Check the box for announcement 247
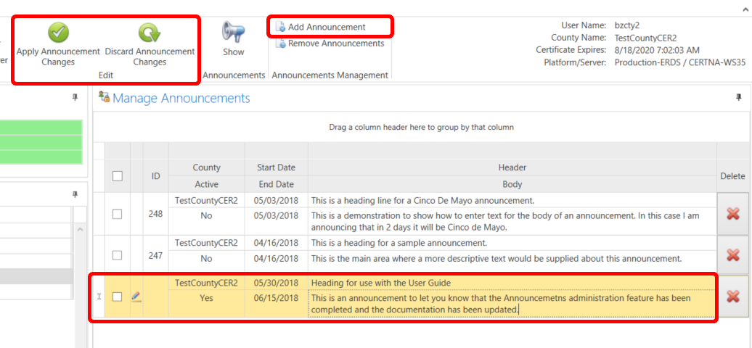Viewport: 752px width, 348px height. 118,254
